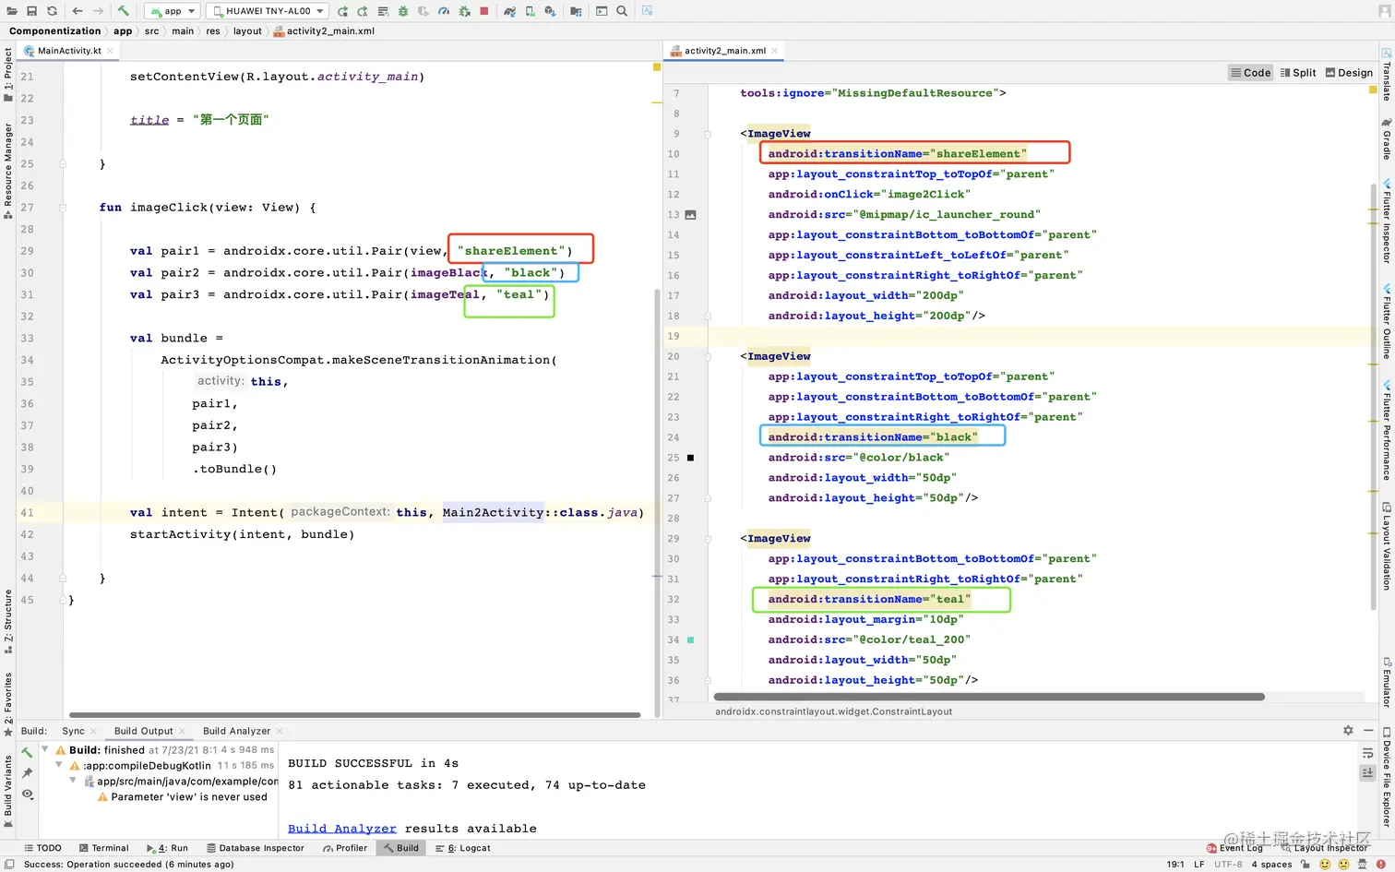Toggle scroll to end in build output
1395x872 pixels.
pyautogui.click(x=1367, y=773)
